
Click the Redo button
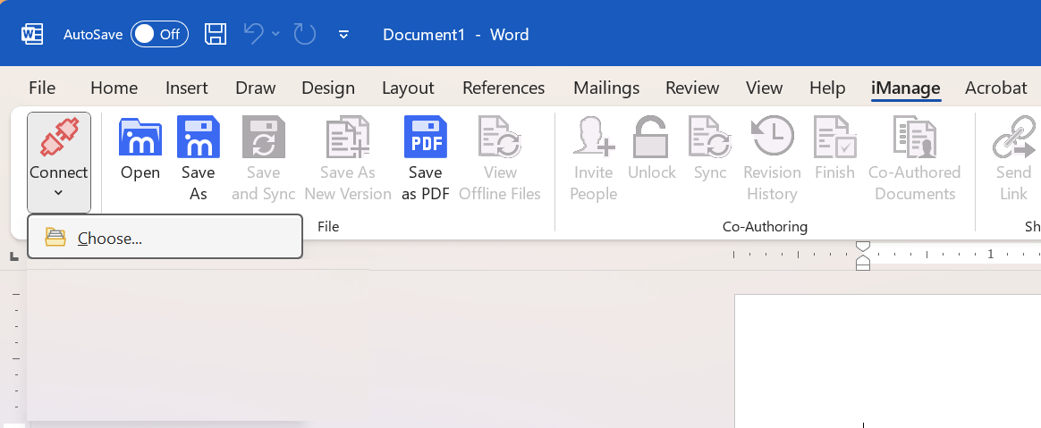305,35
